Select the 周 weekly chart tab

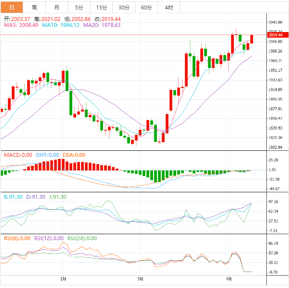[x=34, y=7]
